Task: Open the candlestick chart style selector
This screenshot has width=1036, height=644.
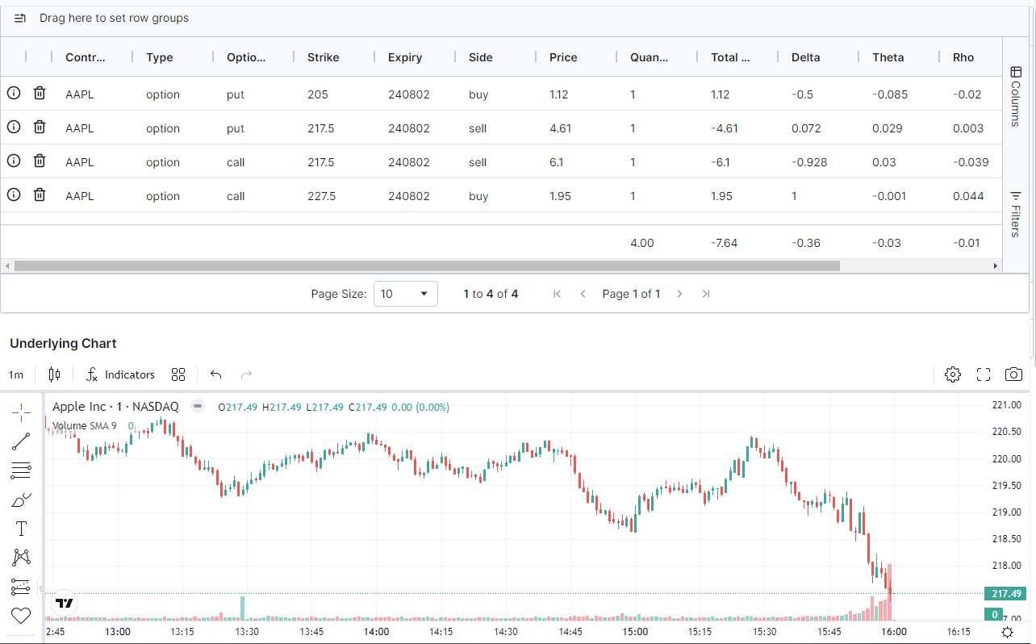Action: [54, 374]
